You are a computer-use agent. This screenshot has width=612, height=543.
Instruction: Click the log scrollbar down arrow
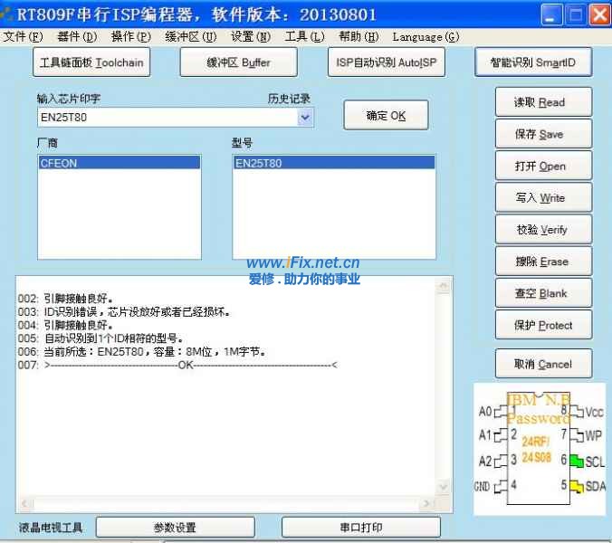tap(444, 487)
